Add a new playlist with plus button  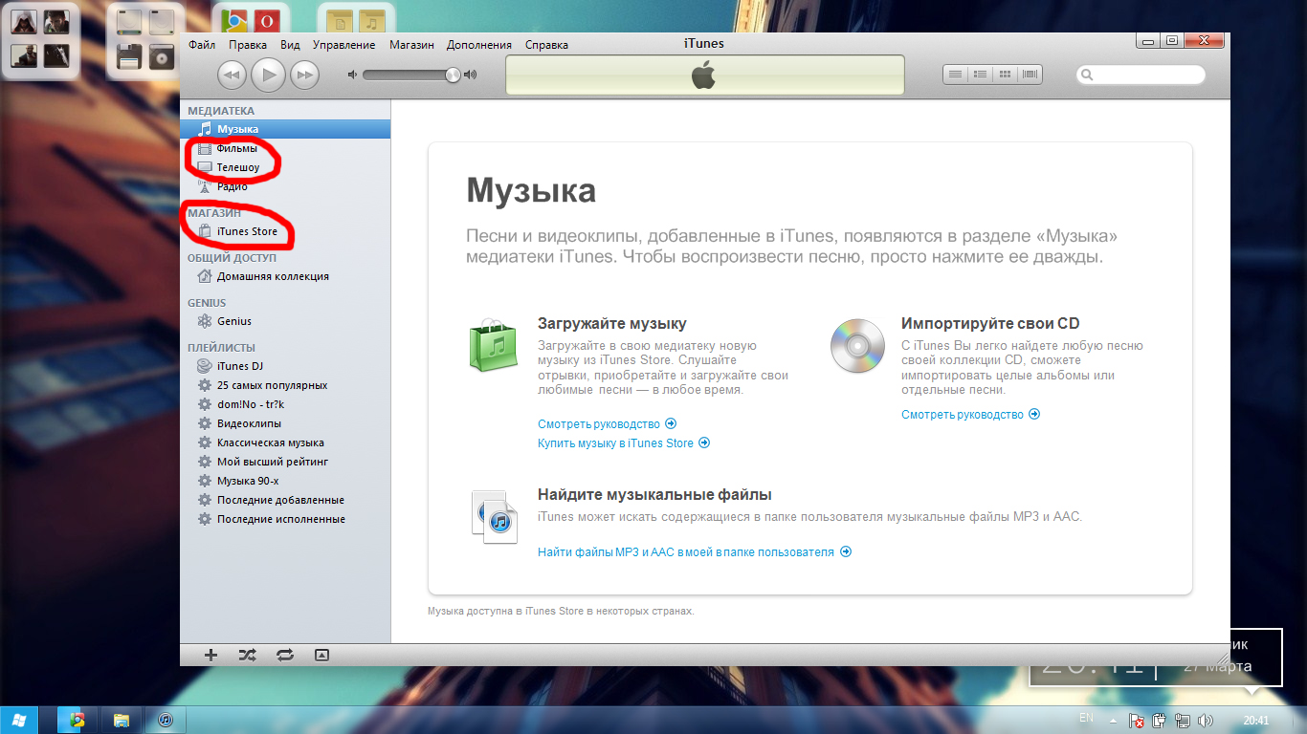point(211,655)
